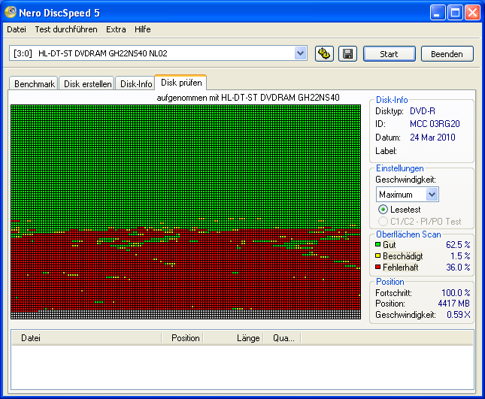Switch to the Benchmark tab
This screenshot has height=399, width=485.
(34, 83)
